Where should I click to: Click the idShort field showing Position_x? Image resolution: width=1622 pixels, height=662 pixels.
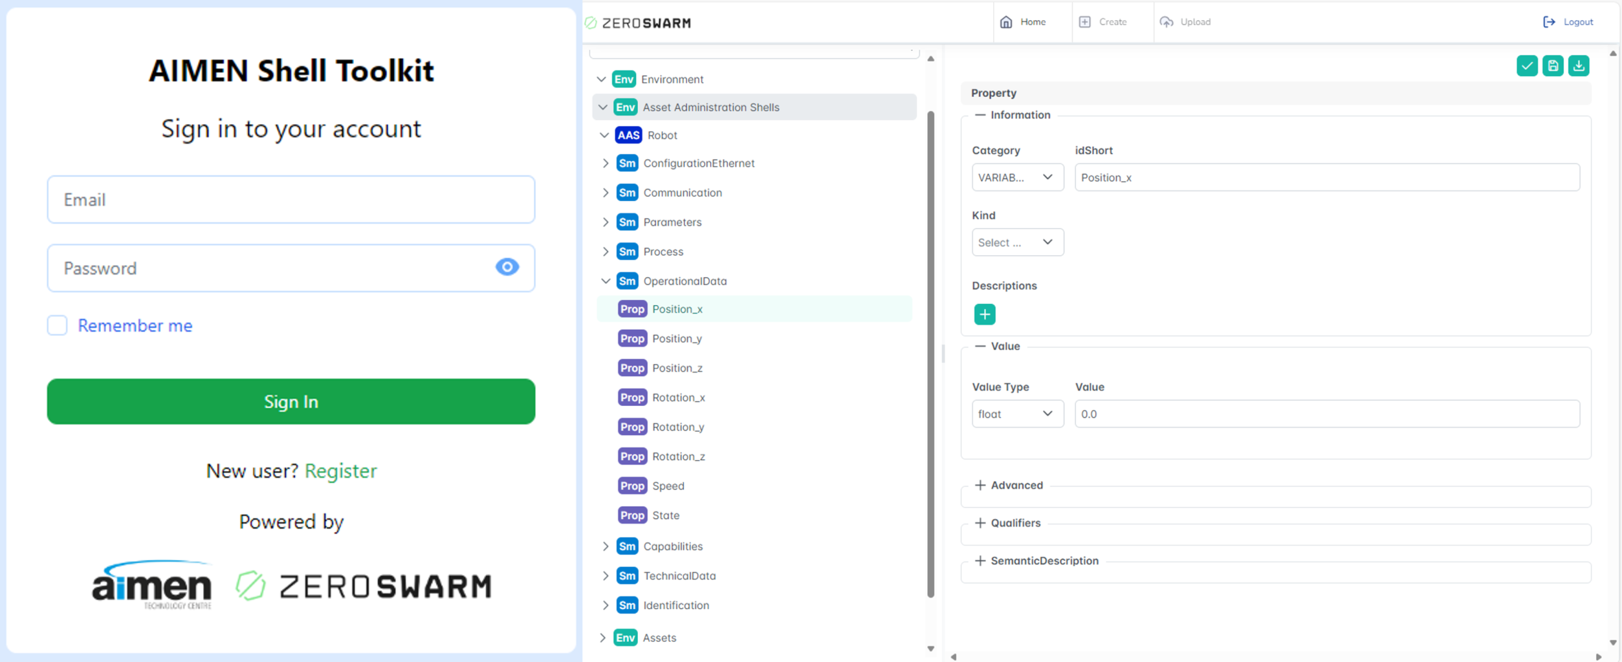1327,177
